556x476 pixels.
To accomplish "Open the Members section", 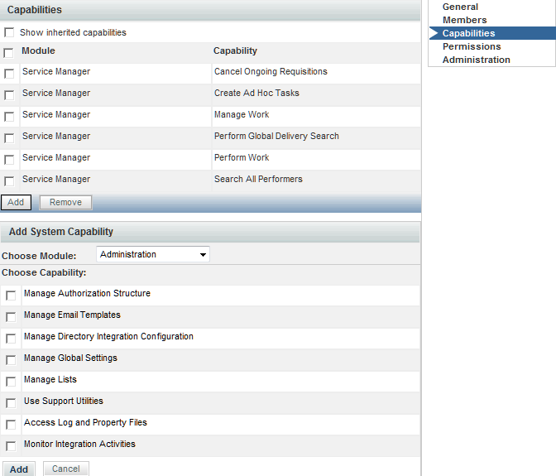I will coord(464,20).
